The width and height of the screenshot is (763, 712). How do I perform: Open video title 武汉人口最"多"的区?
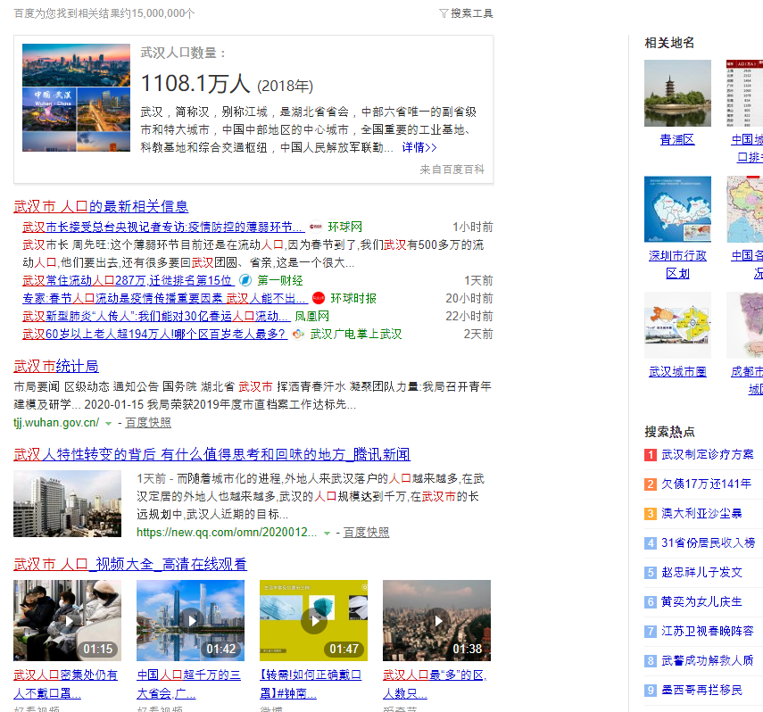pyautogui.click(x=435, y=684)
